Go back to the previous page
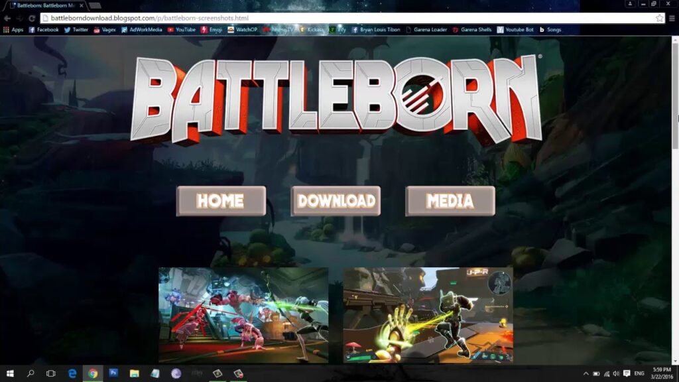The image size is (679, 382). (x=7, y=18)
